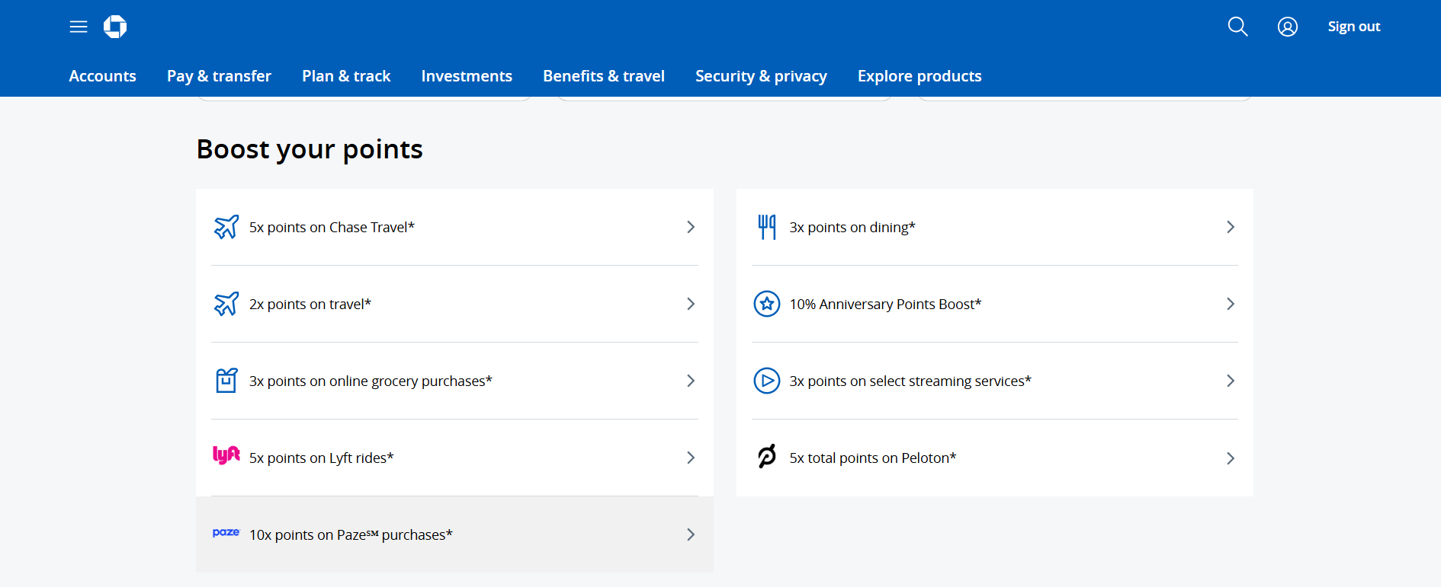1441x587 pixels.
Task: Open 5x total points on Peloton
Action: click(994, 458)
